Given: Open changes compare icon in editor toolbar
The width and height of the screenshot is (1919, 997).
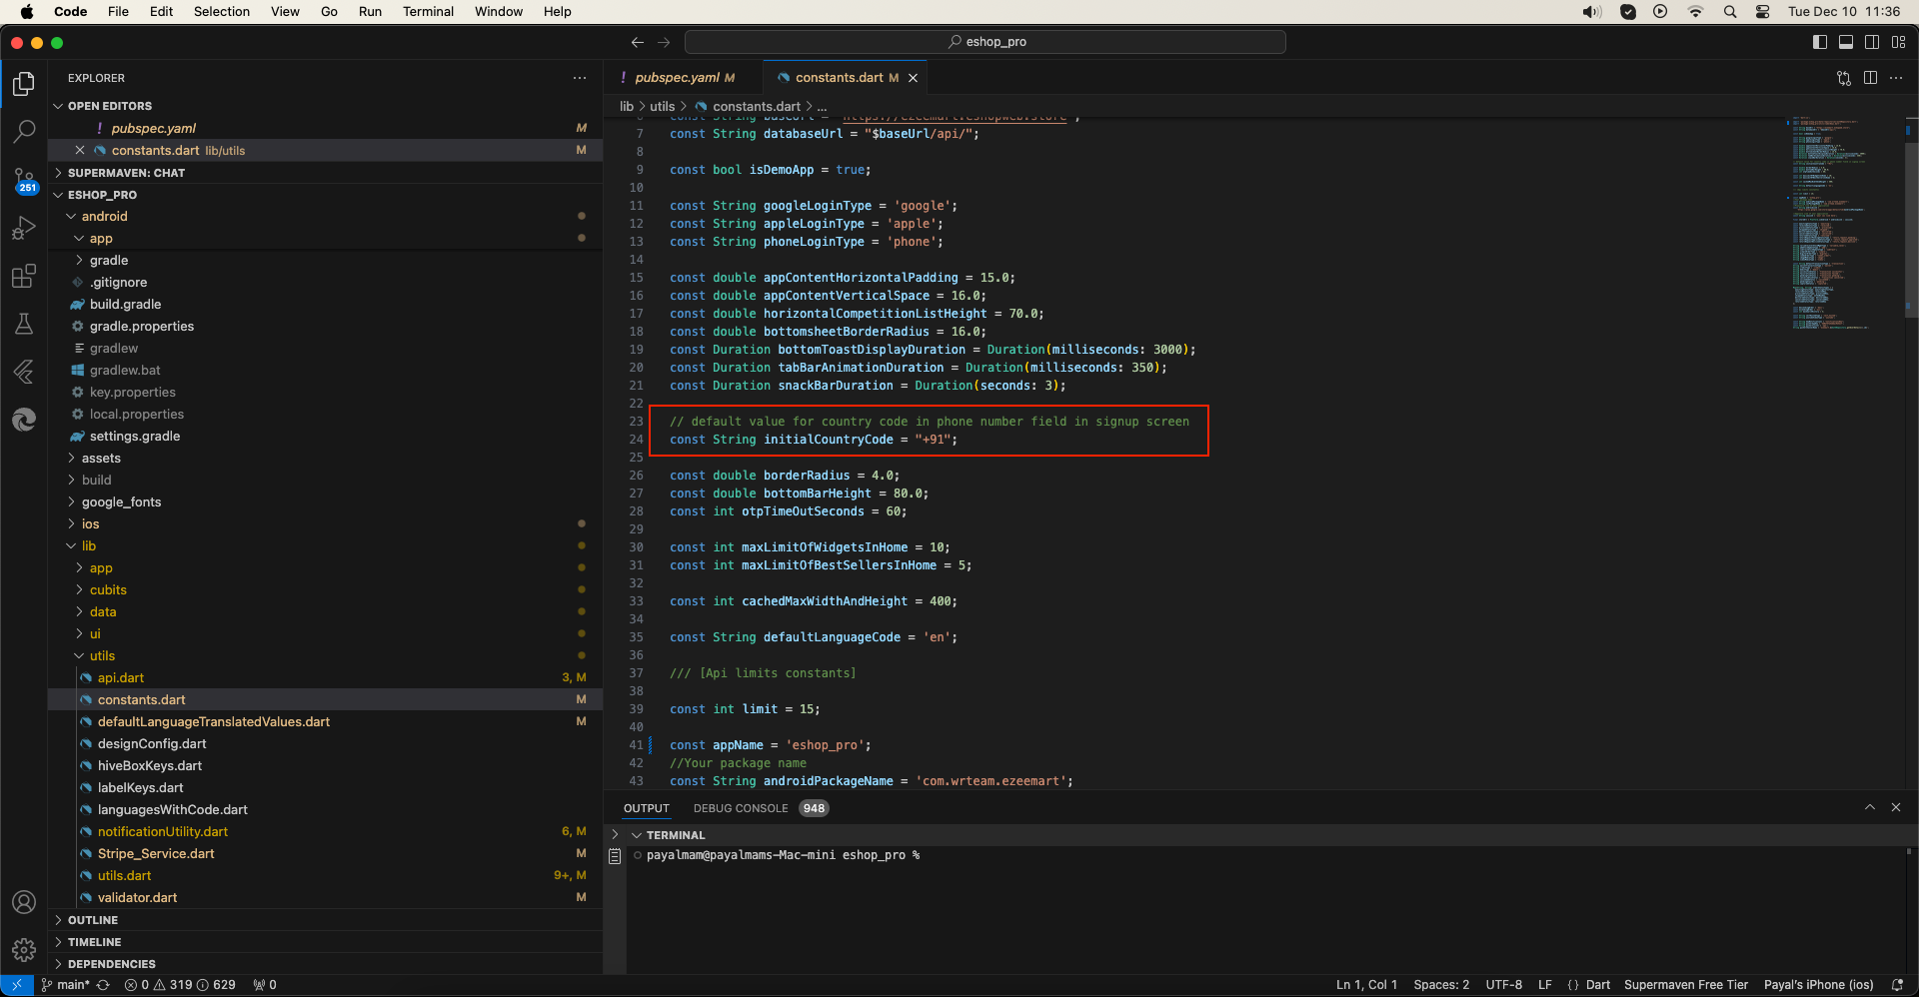Looking at the screenshot, I should coord(1844,78).
